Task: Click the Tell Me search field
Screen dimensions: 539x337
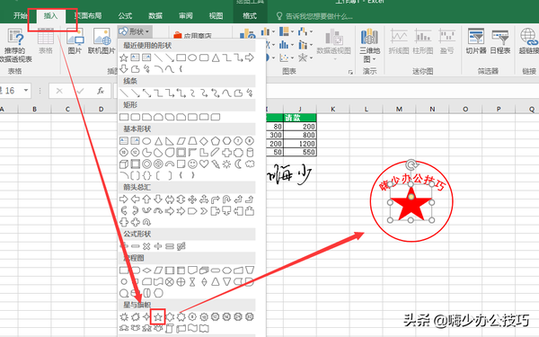Action: [314, 16]
